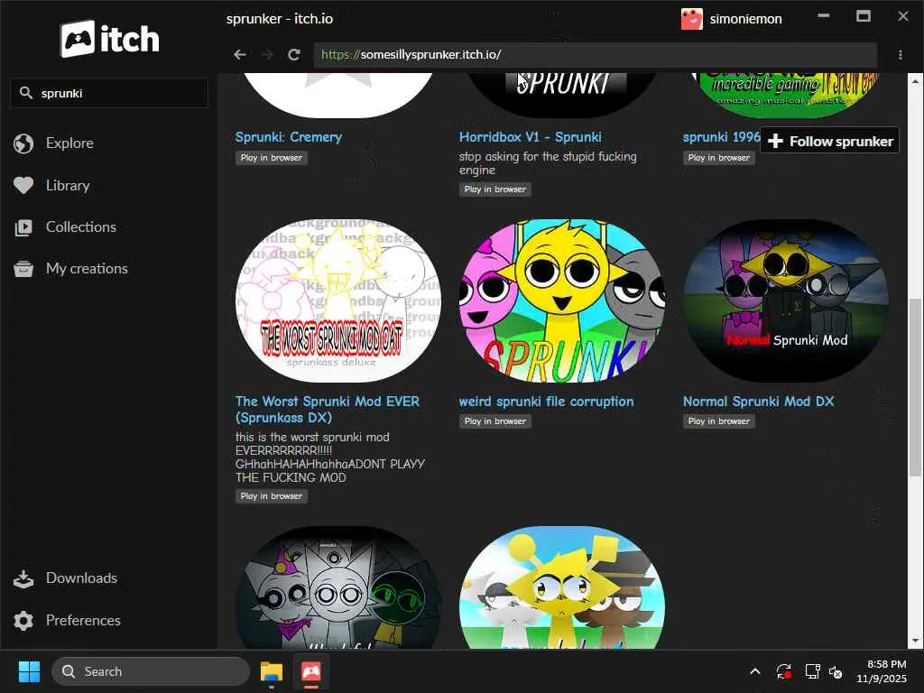Open The Worst Sprunki Mod EVER link
Image resolution: width=924 pixels, height=693 pixels.
pyautogui.click(x=328, y=410)
